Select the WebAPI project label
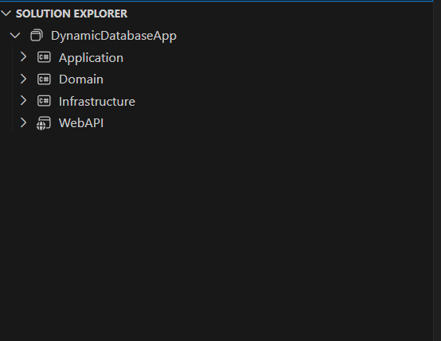This screenshot has height=341, width=441. coord(81,123)
